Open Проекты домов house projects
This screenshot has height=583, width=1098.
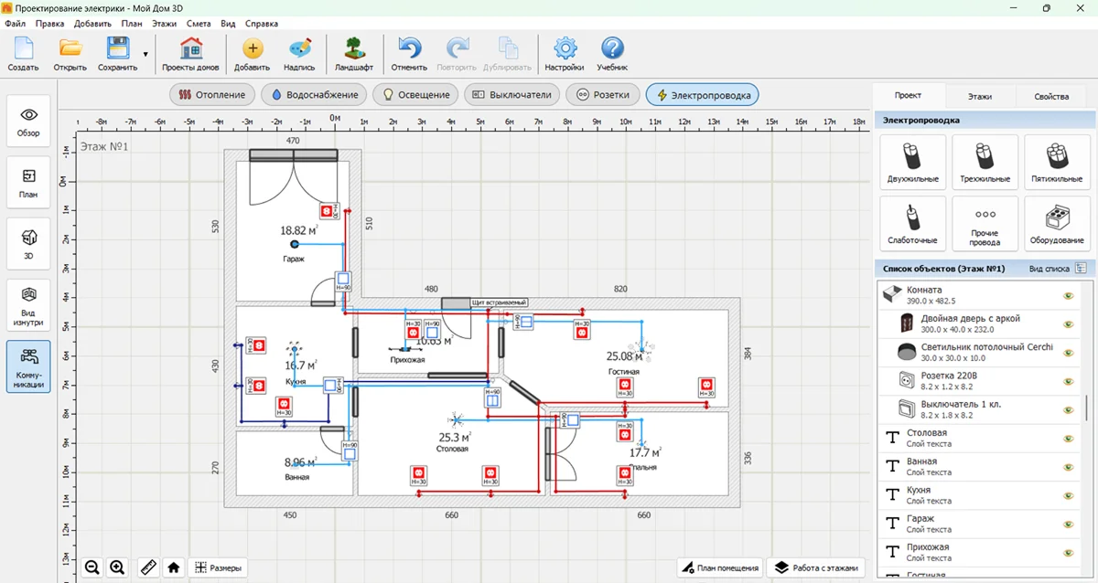[x=190, y=54]
